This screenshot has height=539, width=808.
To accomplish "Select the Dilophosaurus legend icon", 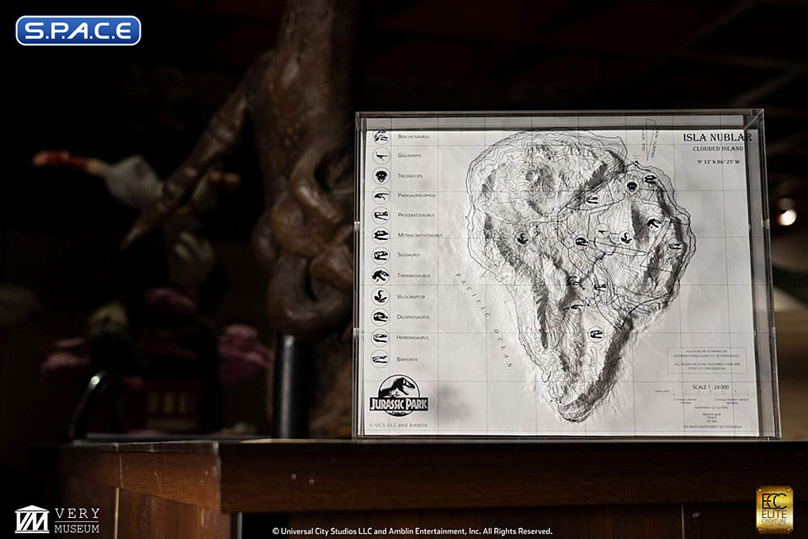I will click(x=379, y=315).
